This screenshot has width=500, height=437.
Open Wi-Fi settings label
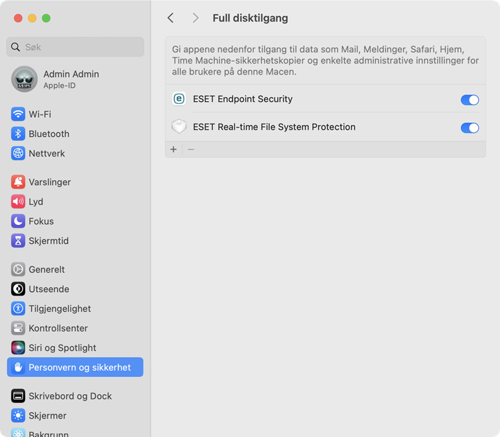tap(40, 114)
